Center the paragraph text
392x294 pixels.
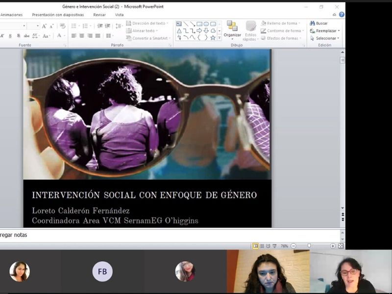[x=82, y=36]
